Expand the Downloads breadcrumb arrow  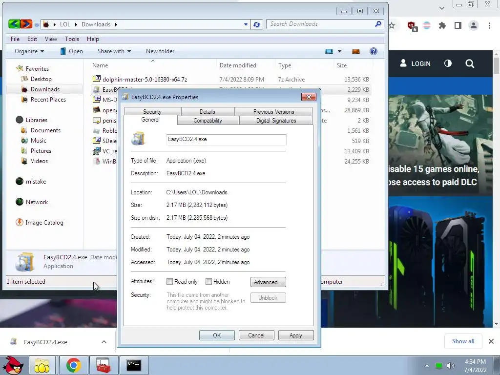pyautogui.click(x=116, y=24)
